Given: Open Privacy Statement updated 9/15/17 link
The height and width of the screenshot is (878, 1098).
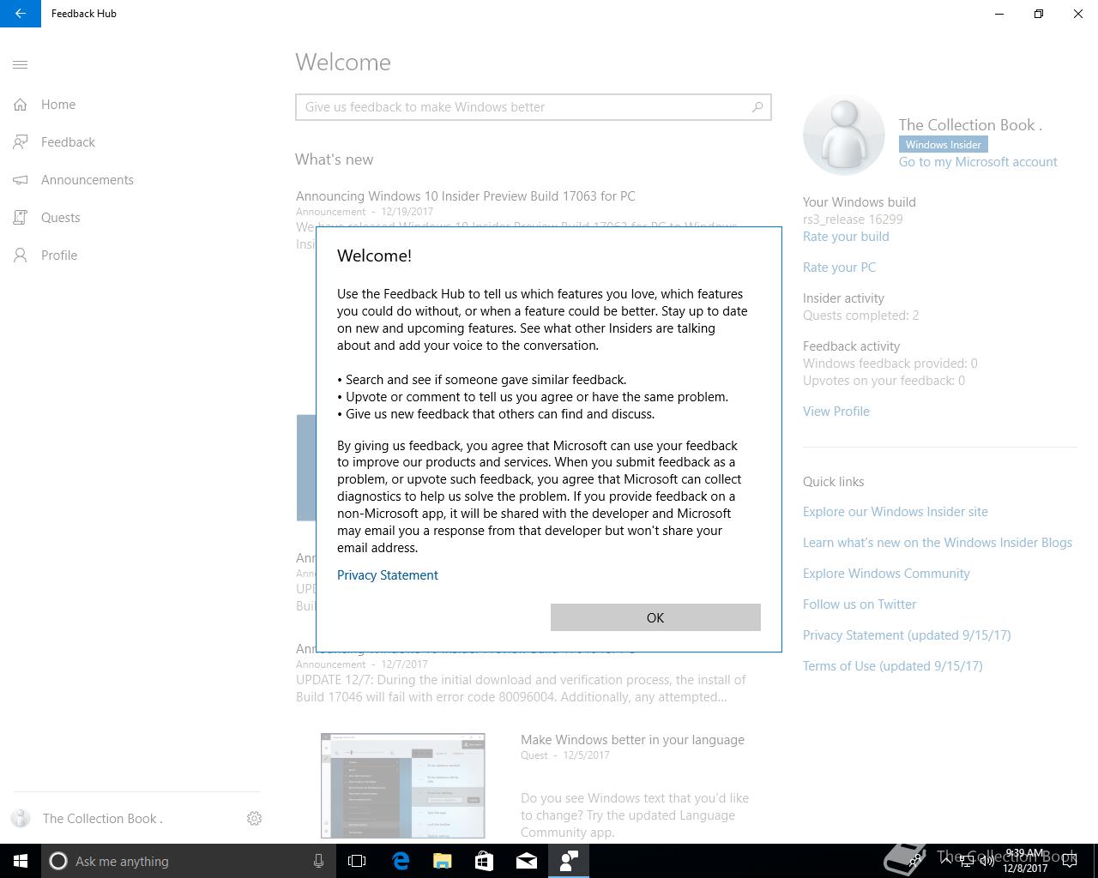Looking at the screenshot, I should tap(907, 635).
